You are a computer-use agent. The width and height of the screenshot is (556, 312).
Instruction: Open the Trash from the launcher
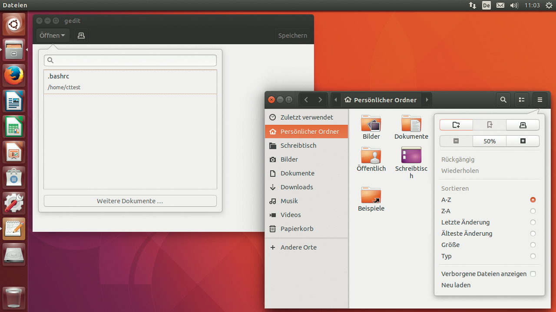point(14,298)
